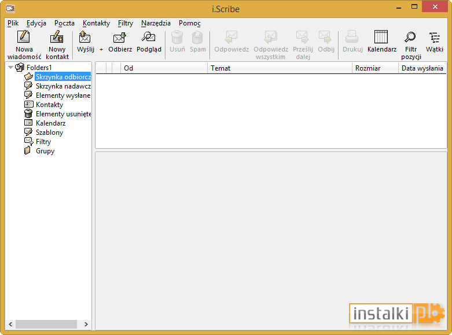Open the Filtry menu

pyautogui.click(x=126, y=23)
